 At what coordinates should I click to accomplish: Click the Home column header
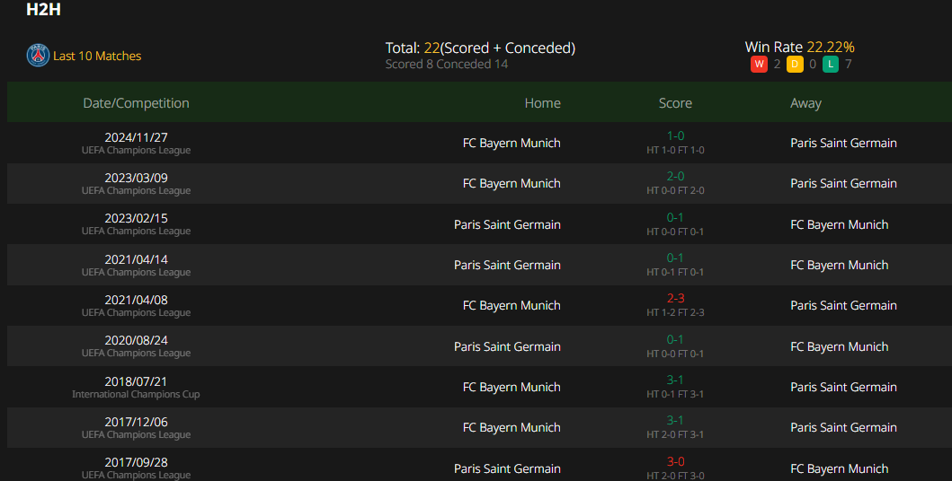[x=542, y=103]
